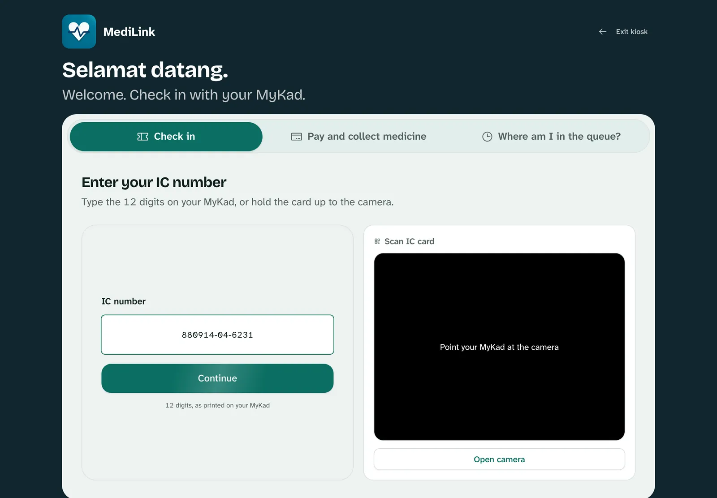The image size is (717, 498).
Task: Click the clock icon on the queue tab
Action: (487, 137)
